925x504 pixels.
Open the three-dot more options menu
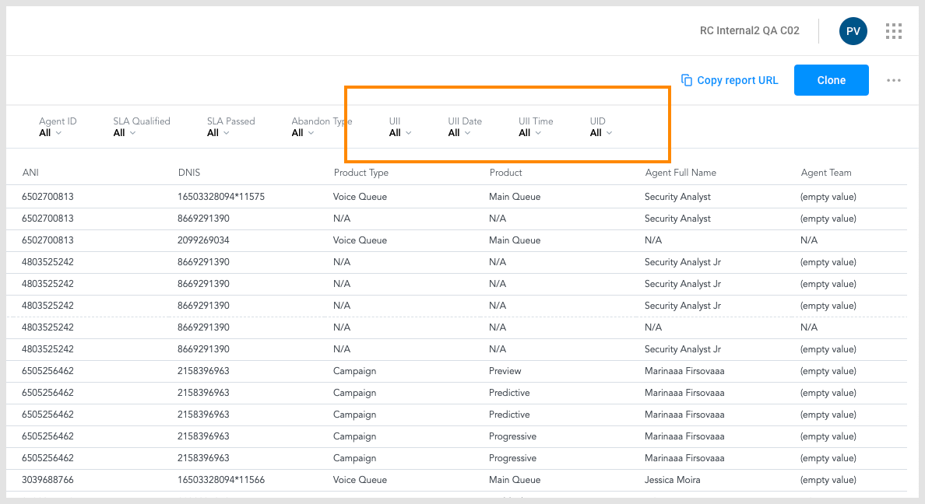[x=893, y=80]
